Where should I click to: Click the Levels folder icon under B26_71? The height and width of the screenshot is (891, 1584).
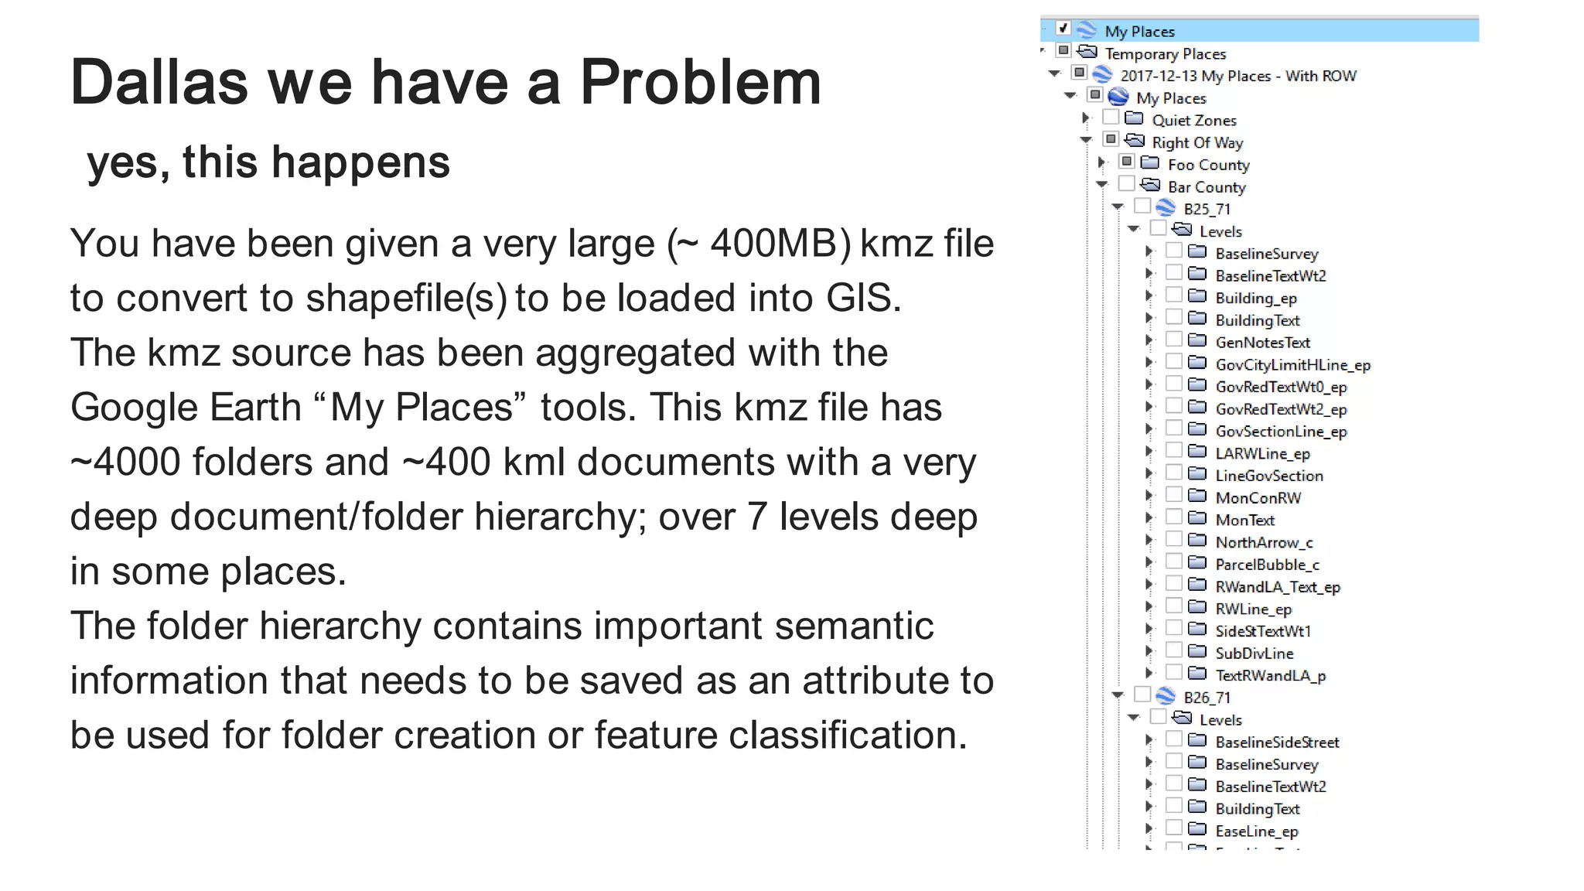click(x=1182, y=718)
